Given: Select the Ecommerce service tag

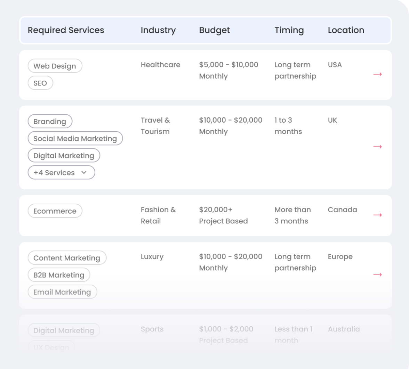Looking at the screenshot, I should click(55, 211).
